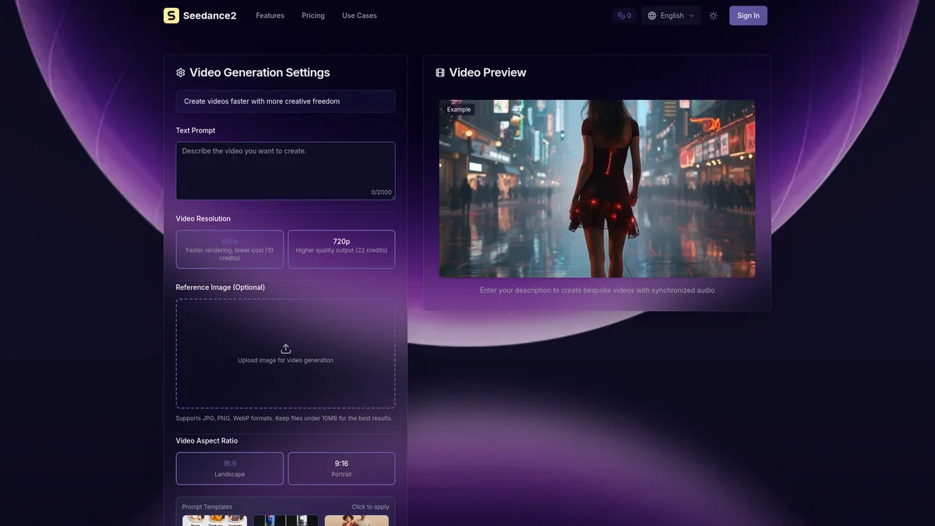Go to Use Cases in navigation

tap(359, 16)
